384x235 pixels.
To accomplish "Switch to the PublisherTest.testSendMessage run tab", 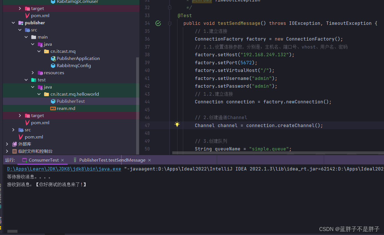I will 112,160.
